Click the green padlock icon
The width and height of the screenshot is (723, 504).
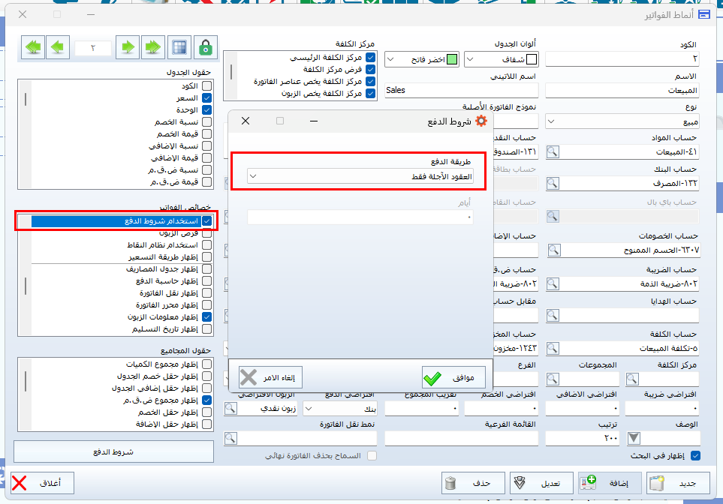204,47
